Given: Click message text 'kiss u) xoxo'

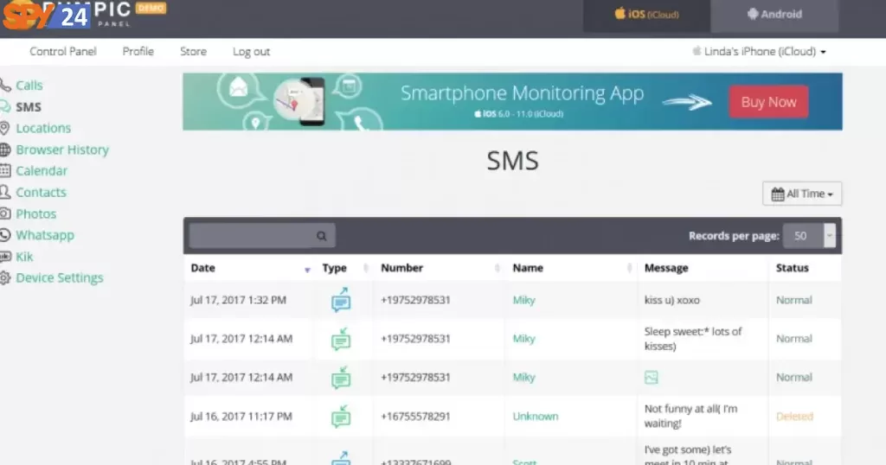Looking at the screenshot, I should [671, 300].
